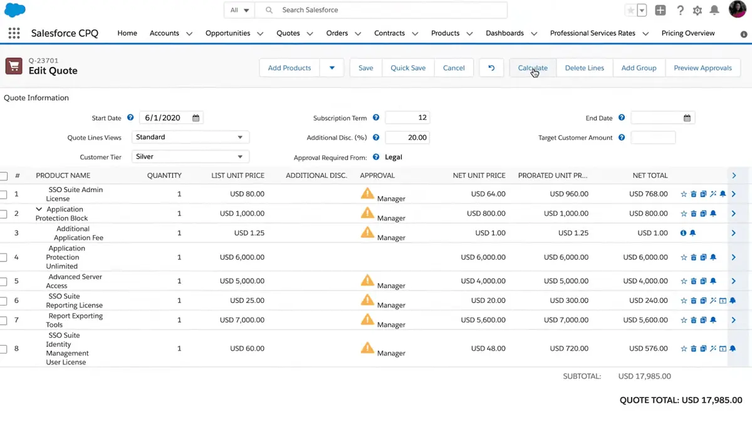Image resolution: width=752 pixels, height=422 pixels.
Task: Expand the Accounts tab chevron
Action: point(189,34)
